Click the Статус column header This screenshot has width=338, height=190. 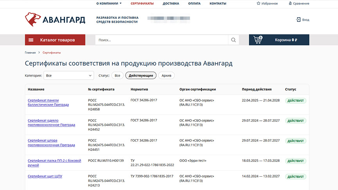pos(291,89)
